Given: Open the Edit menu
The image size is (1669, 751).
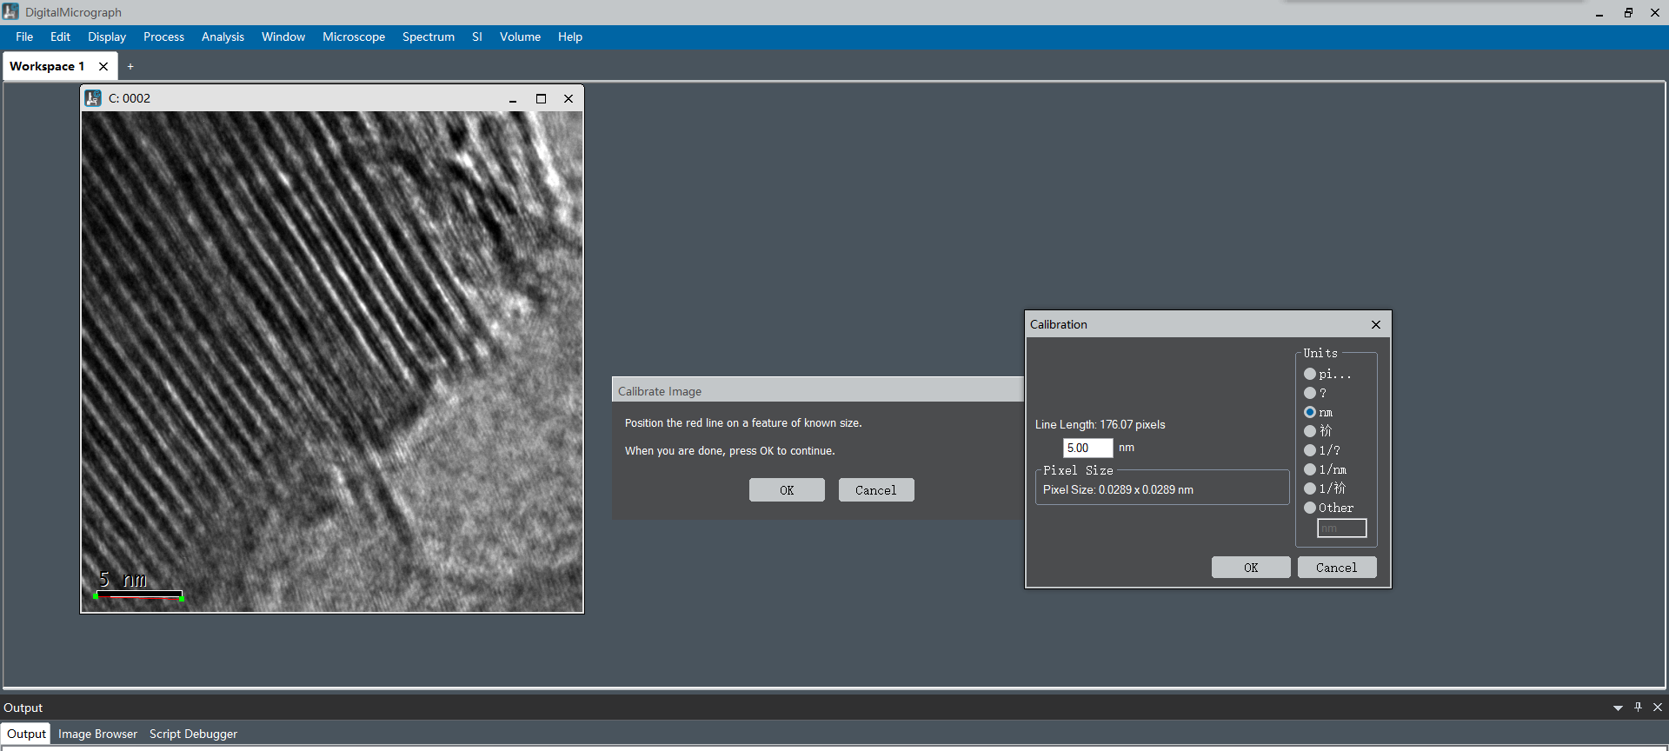Looking at the screenshot, I should click(x=60, y=37).
